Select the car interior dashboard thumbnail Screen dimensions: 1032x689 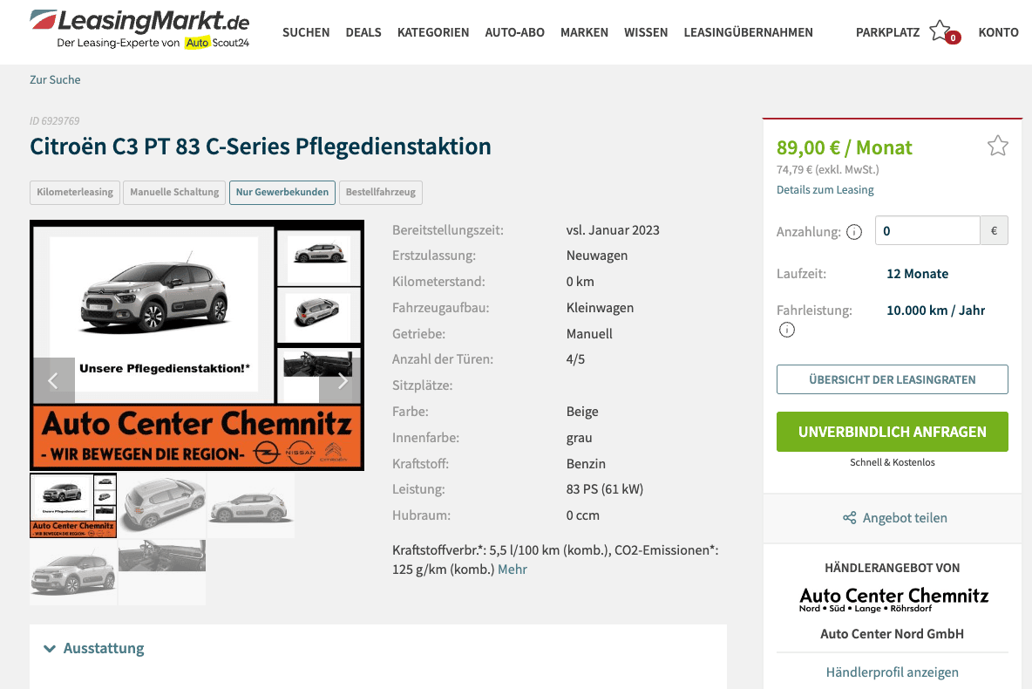click(x=162, y=556)
